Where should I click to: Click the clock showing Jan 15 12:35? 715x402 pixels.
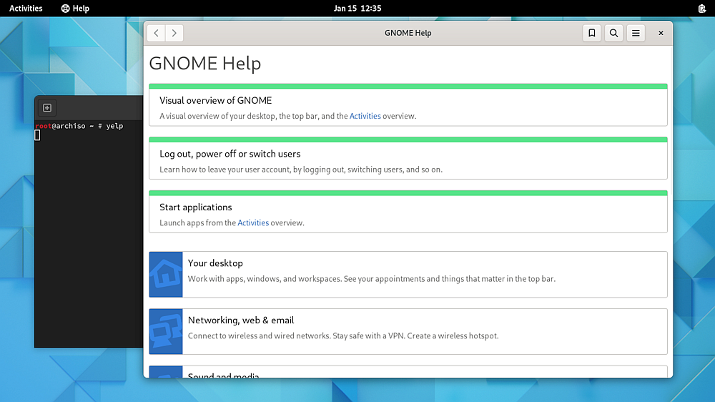tap(357, 8)
